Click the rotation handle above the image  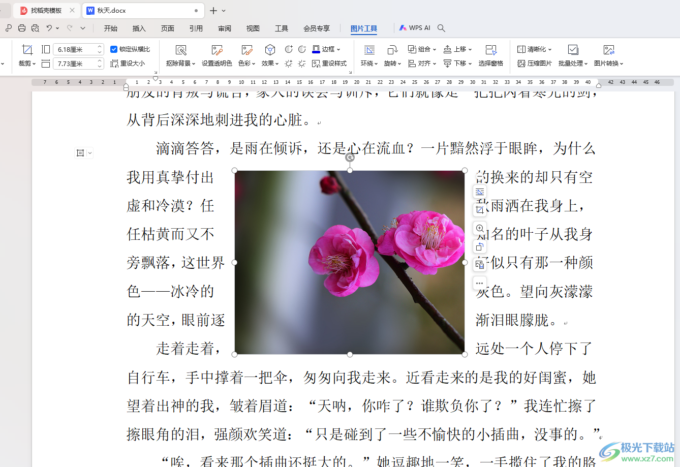(x=350, y=158)
